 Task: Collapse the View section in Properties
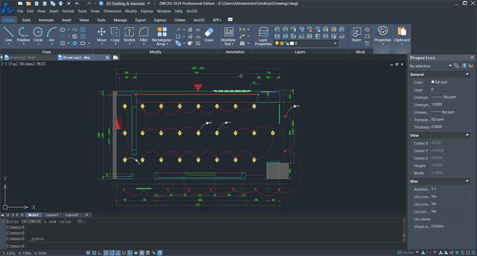[467, 135]
